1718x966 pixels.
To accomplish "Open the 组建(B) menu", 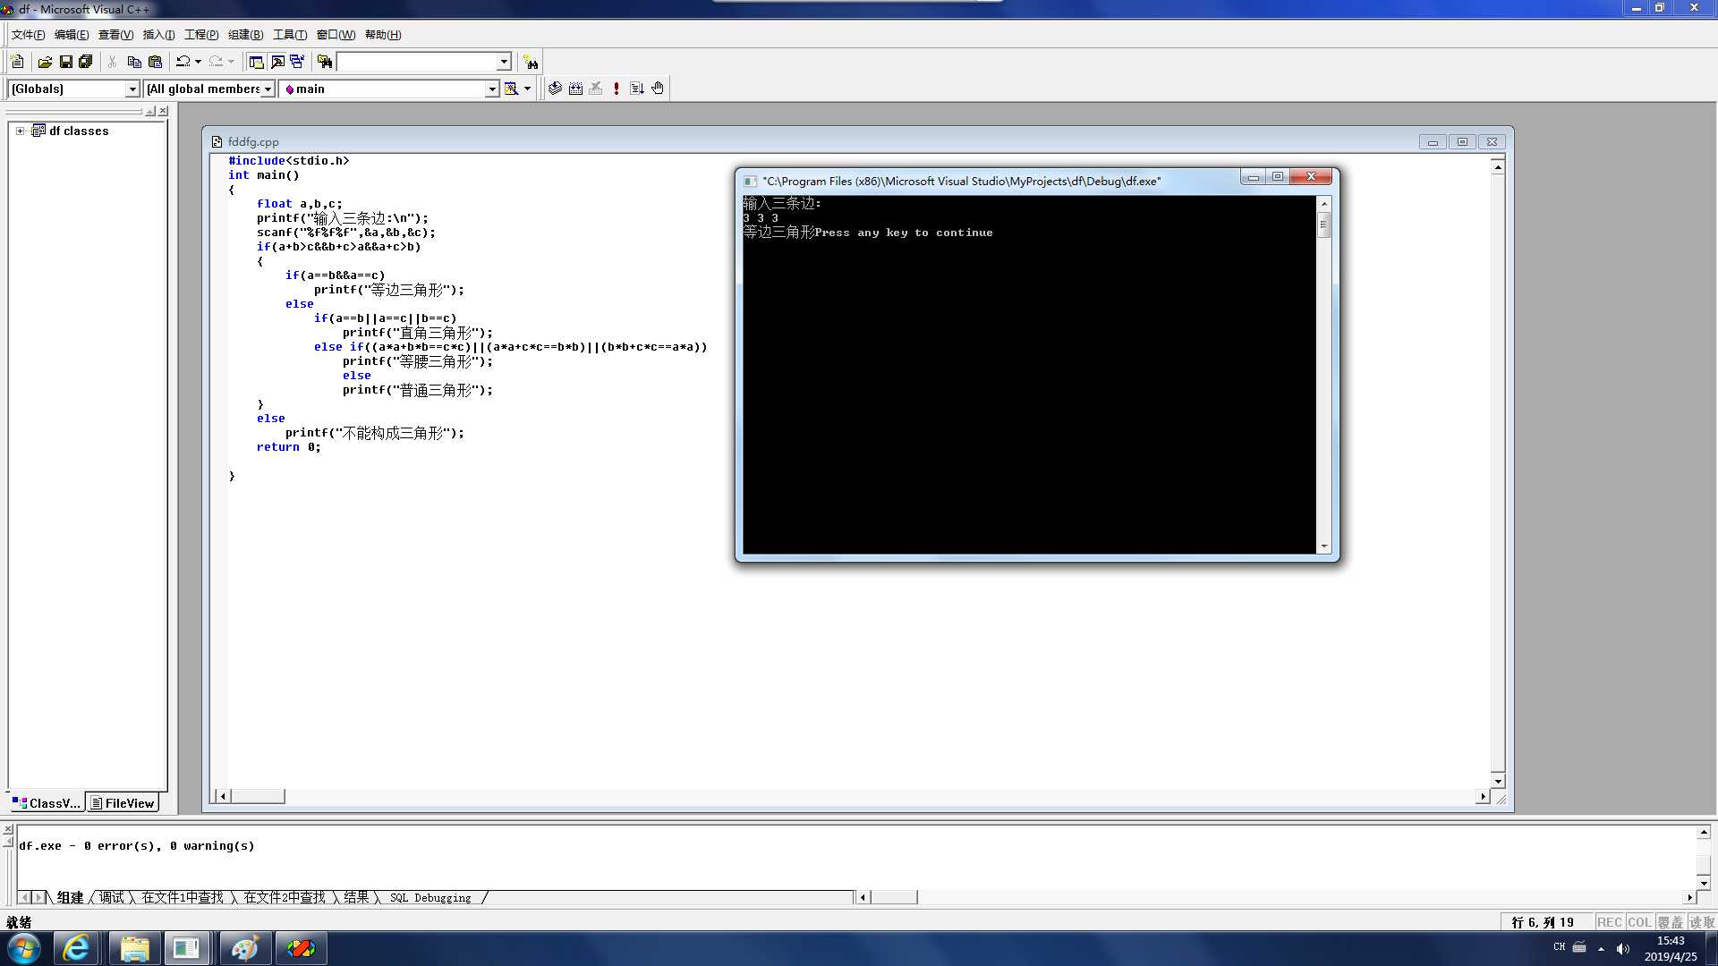I will 245,35.
